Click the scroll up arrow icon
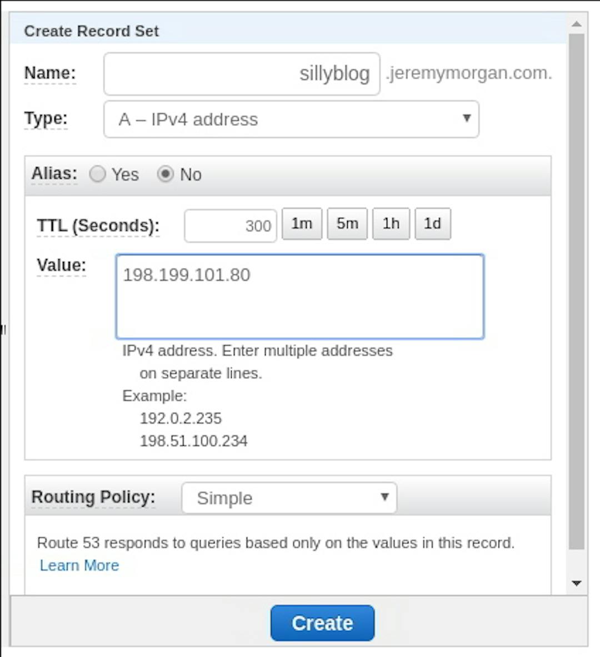The width and height of the screenshot is (600, 657). tap(577, 24)
